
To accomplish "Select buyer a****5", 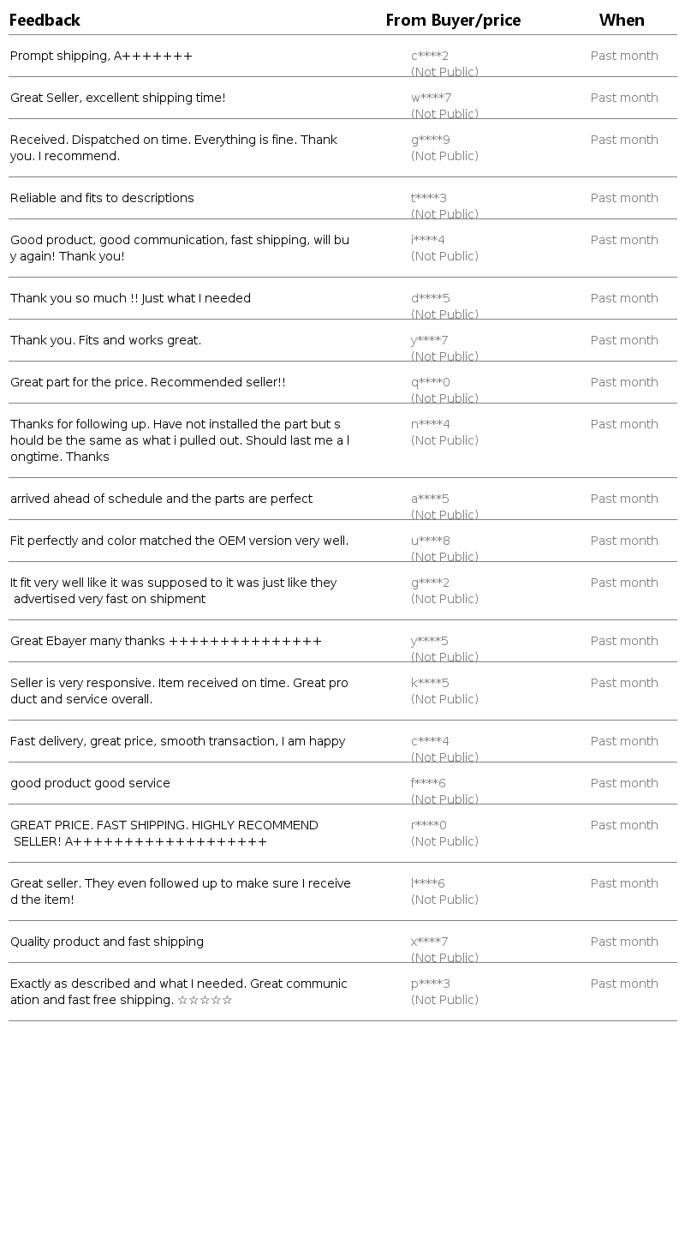I will 430,499.
